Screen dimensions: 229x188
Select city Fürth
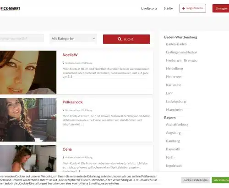point(170,157)
